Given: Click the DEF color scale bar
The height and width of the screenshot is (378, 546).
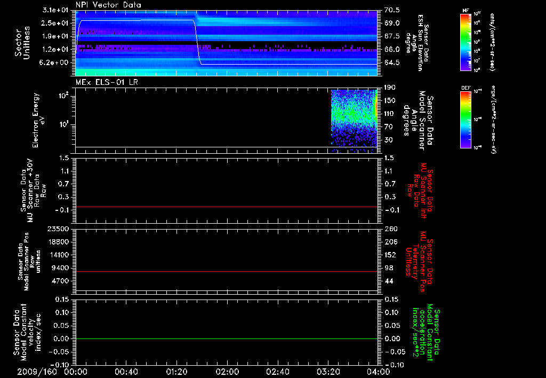Looking at the screenshot, I should coord(464,119).
